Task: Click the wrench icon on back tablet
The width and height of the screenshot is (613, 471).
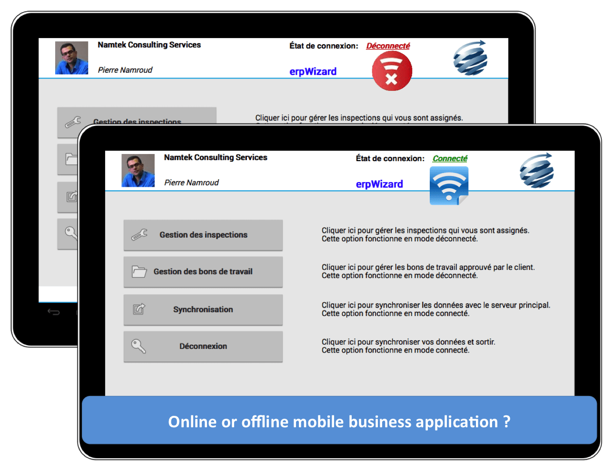Action: (73, 122)
